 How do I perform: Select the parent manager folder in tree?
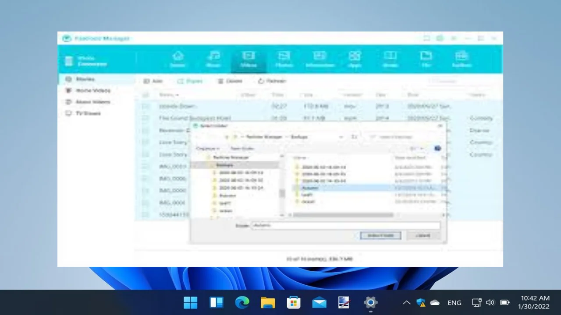231,157
